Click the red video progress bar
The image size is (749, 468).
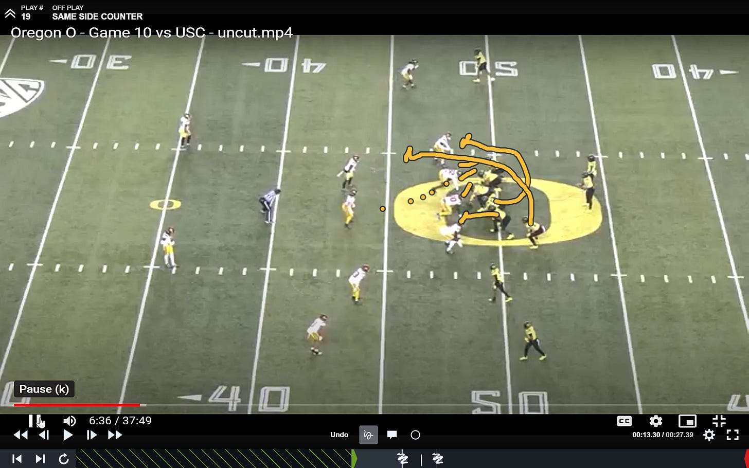coord(77,405)
